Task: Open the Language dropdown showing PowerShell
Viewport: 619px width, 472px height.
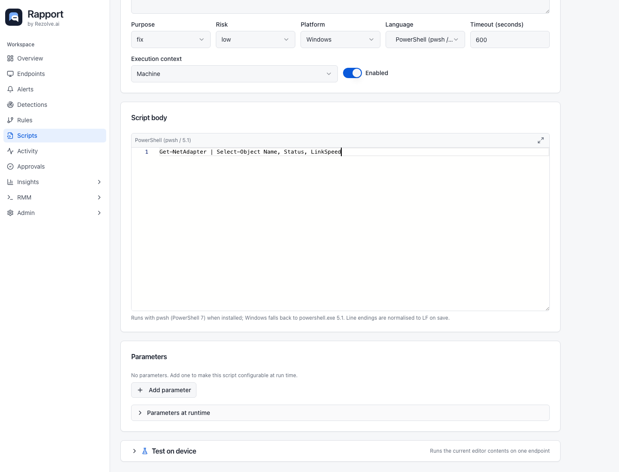Action: [425, 39]
